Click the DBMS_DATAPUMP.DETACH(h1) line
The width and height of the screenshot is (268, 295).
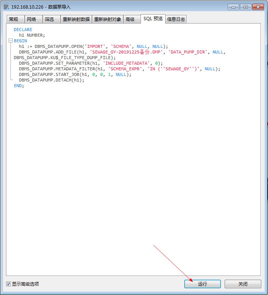pyautogui.click(x=52, y=80)
